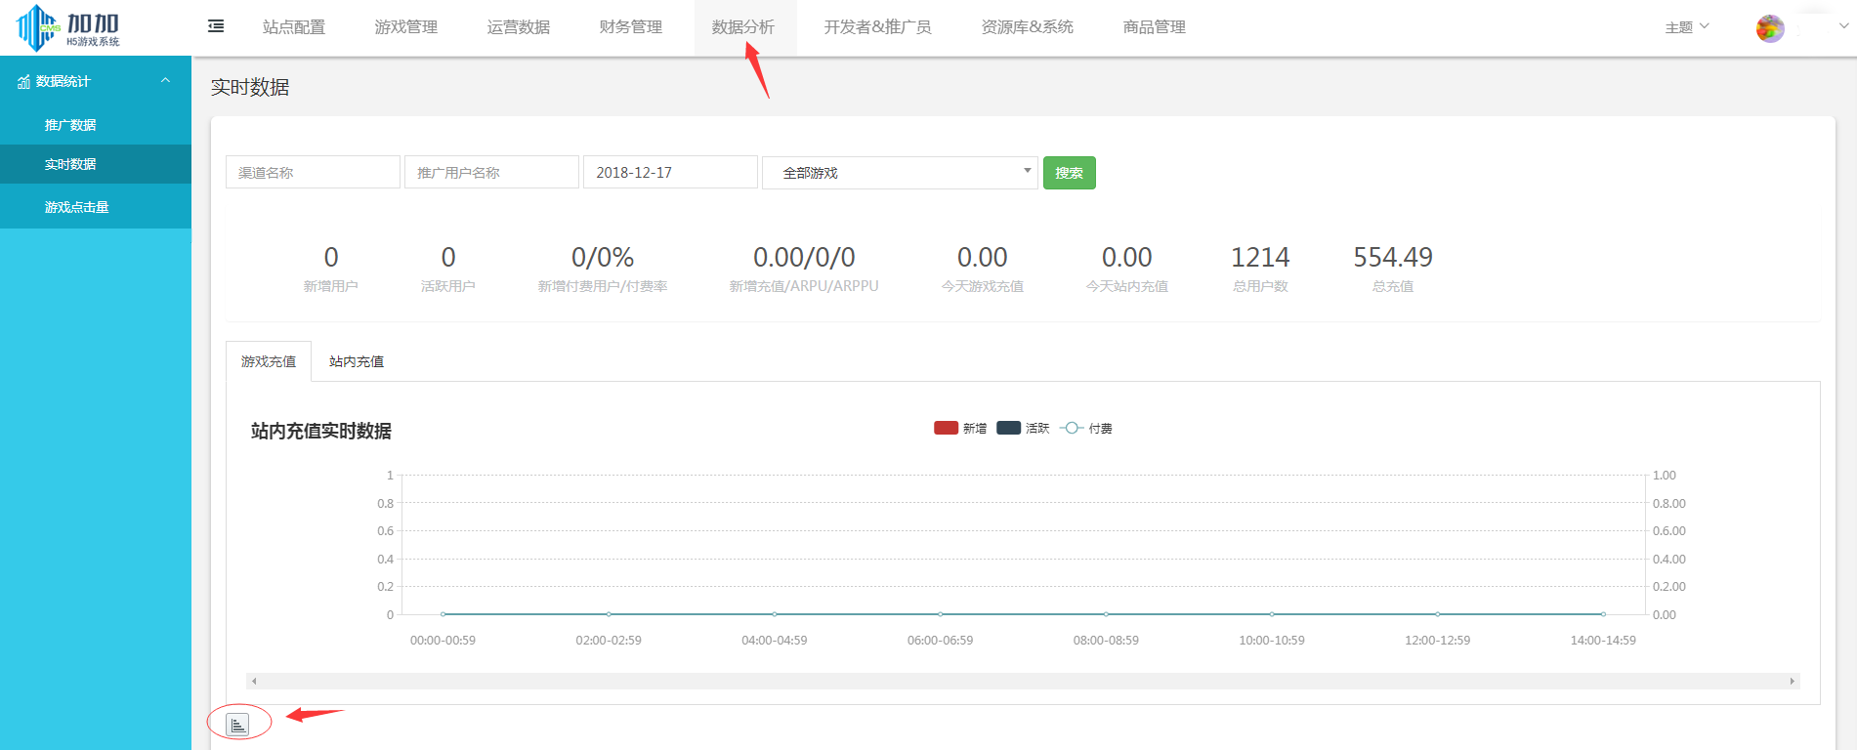Click the 渠道名称 input field

[313, 173]
